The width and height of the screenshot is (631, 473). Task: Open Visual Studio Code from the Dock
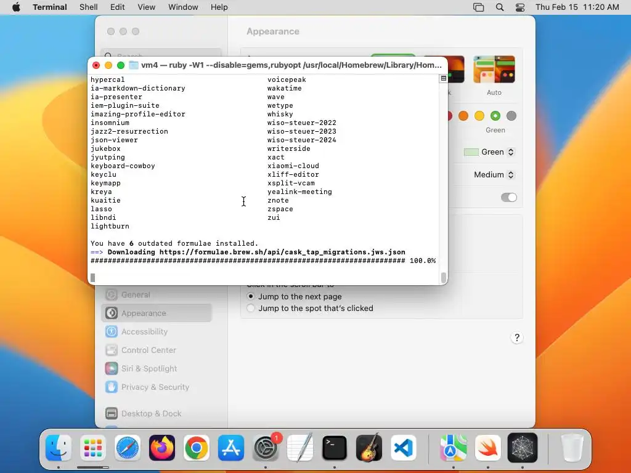404,448
